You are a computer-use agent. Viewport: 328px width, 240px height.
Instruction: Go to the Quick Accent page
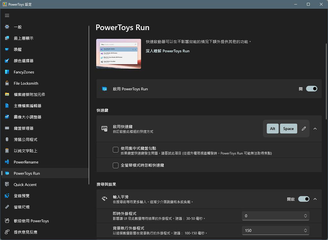click(25, 185)
